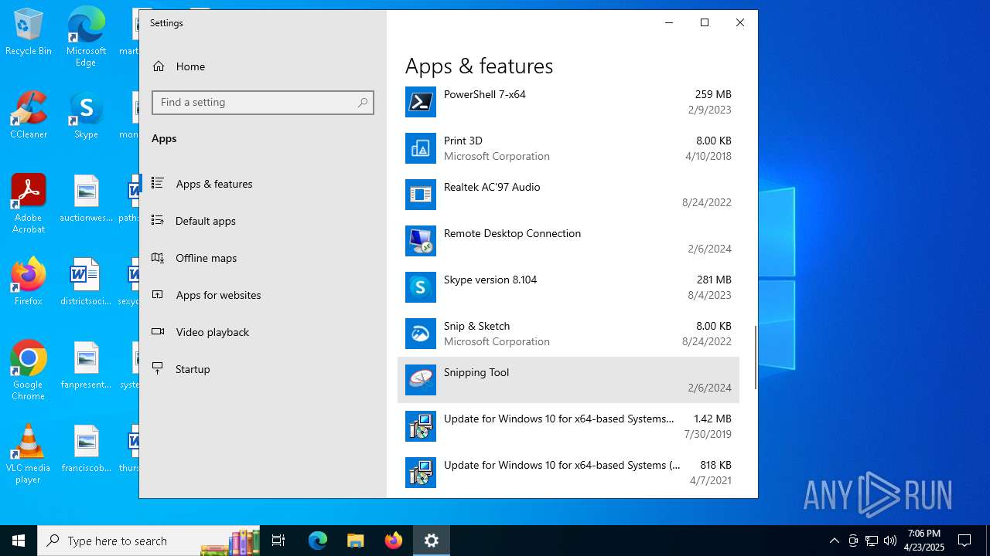
Task: Click the Apps for websites sidebar icon
Action: (x=158, y=295)
